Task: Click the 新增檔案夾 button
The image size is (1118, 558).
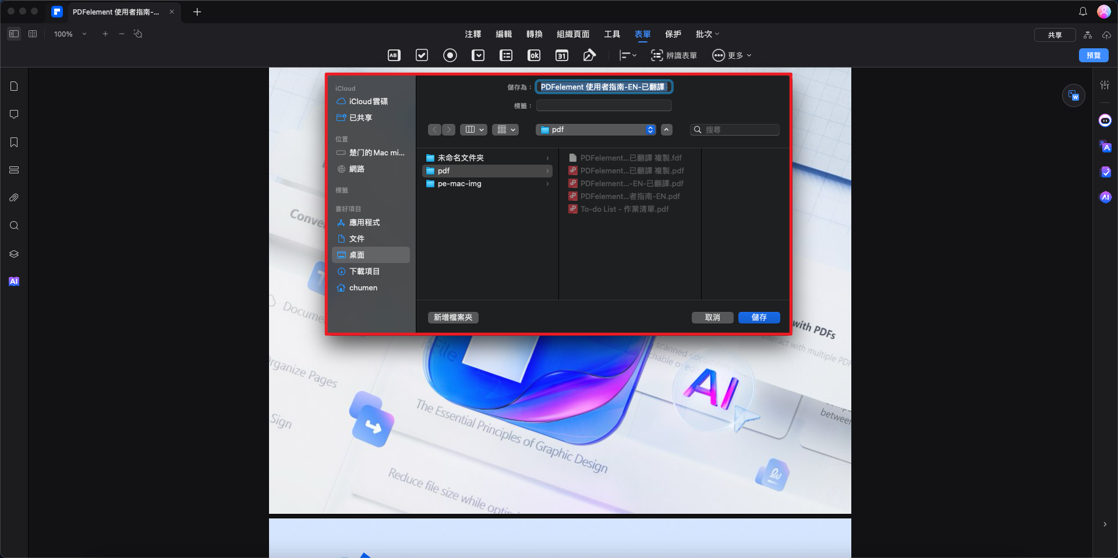Action: pyautogui.click(x=453, y=317)
